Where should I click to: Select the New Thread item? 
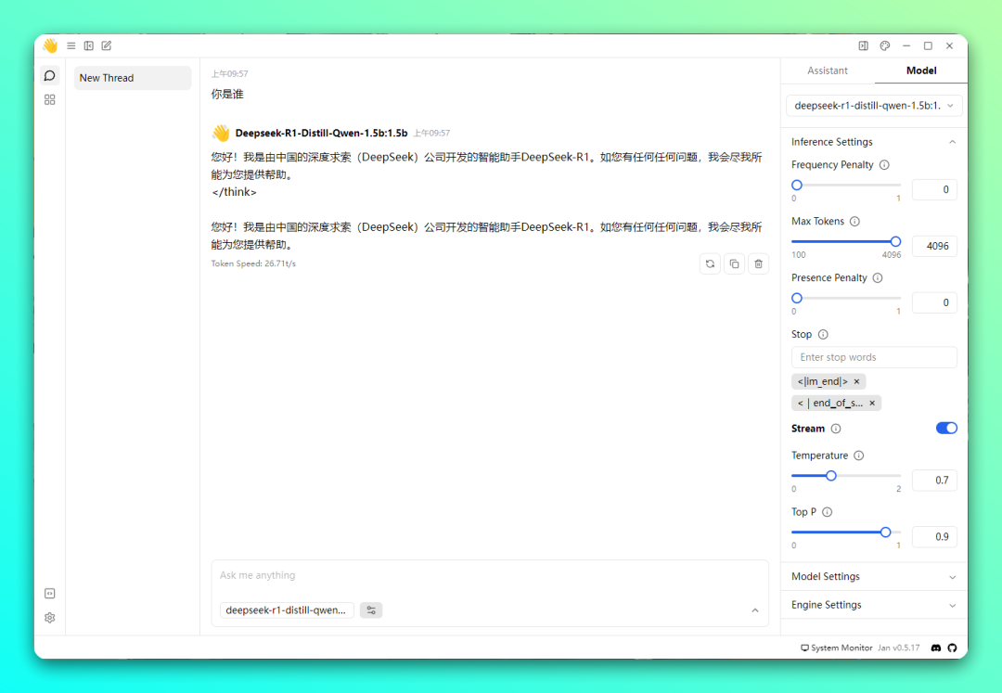(133, 78)
